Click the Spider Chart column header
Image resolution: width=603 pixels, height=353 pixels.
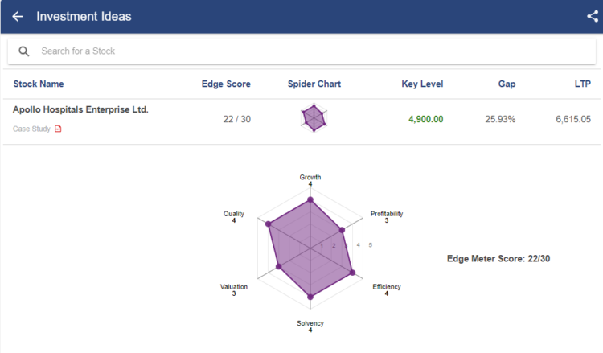tap(314, 84)
